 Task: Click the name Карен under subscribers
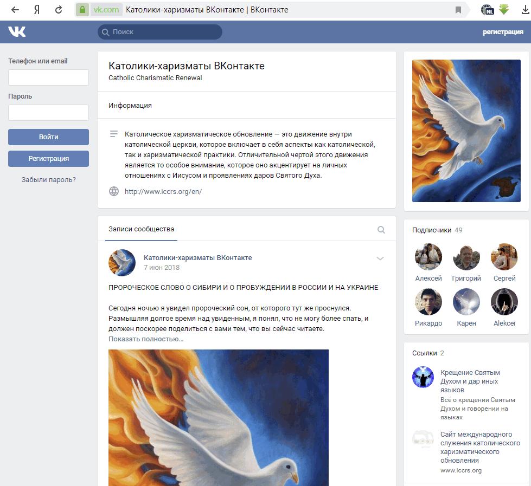[x=466, y=323]
